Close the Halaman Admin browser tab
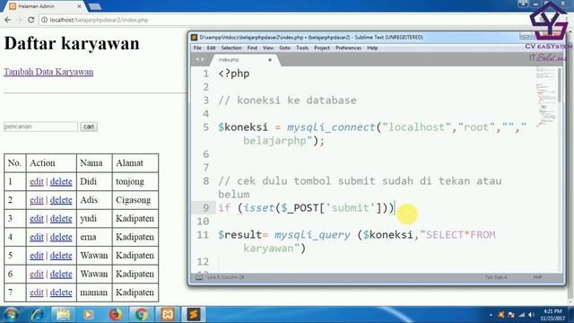Viewport: 574px width, 323px height. coord(80,6)
